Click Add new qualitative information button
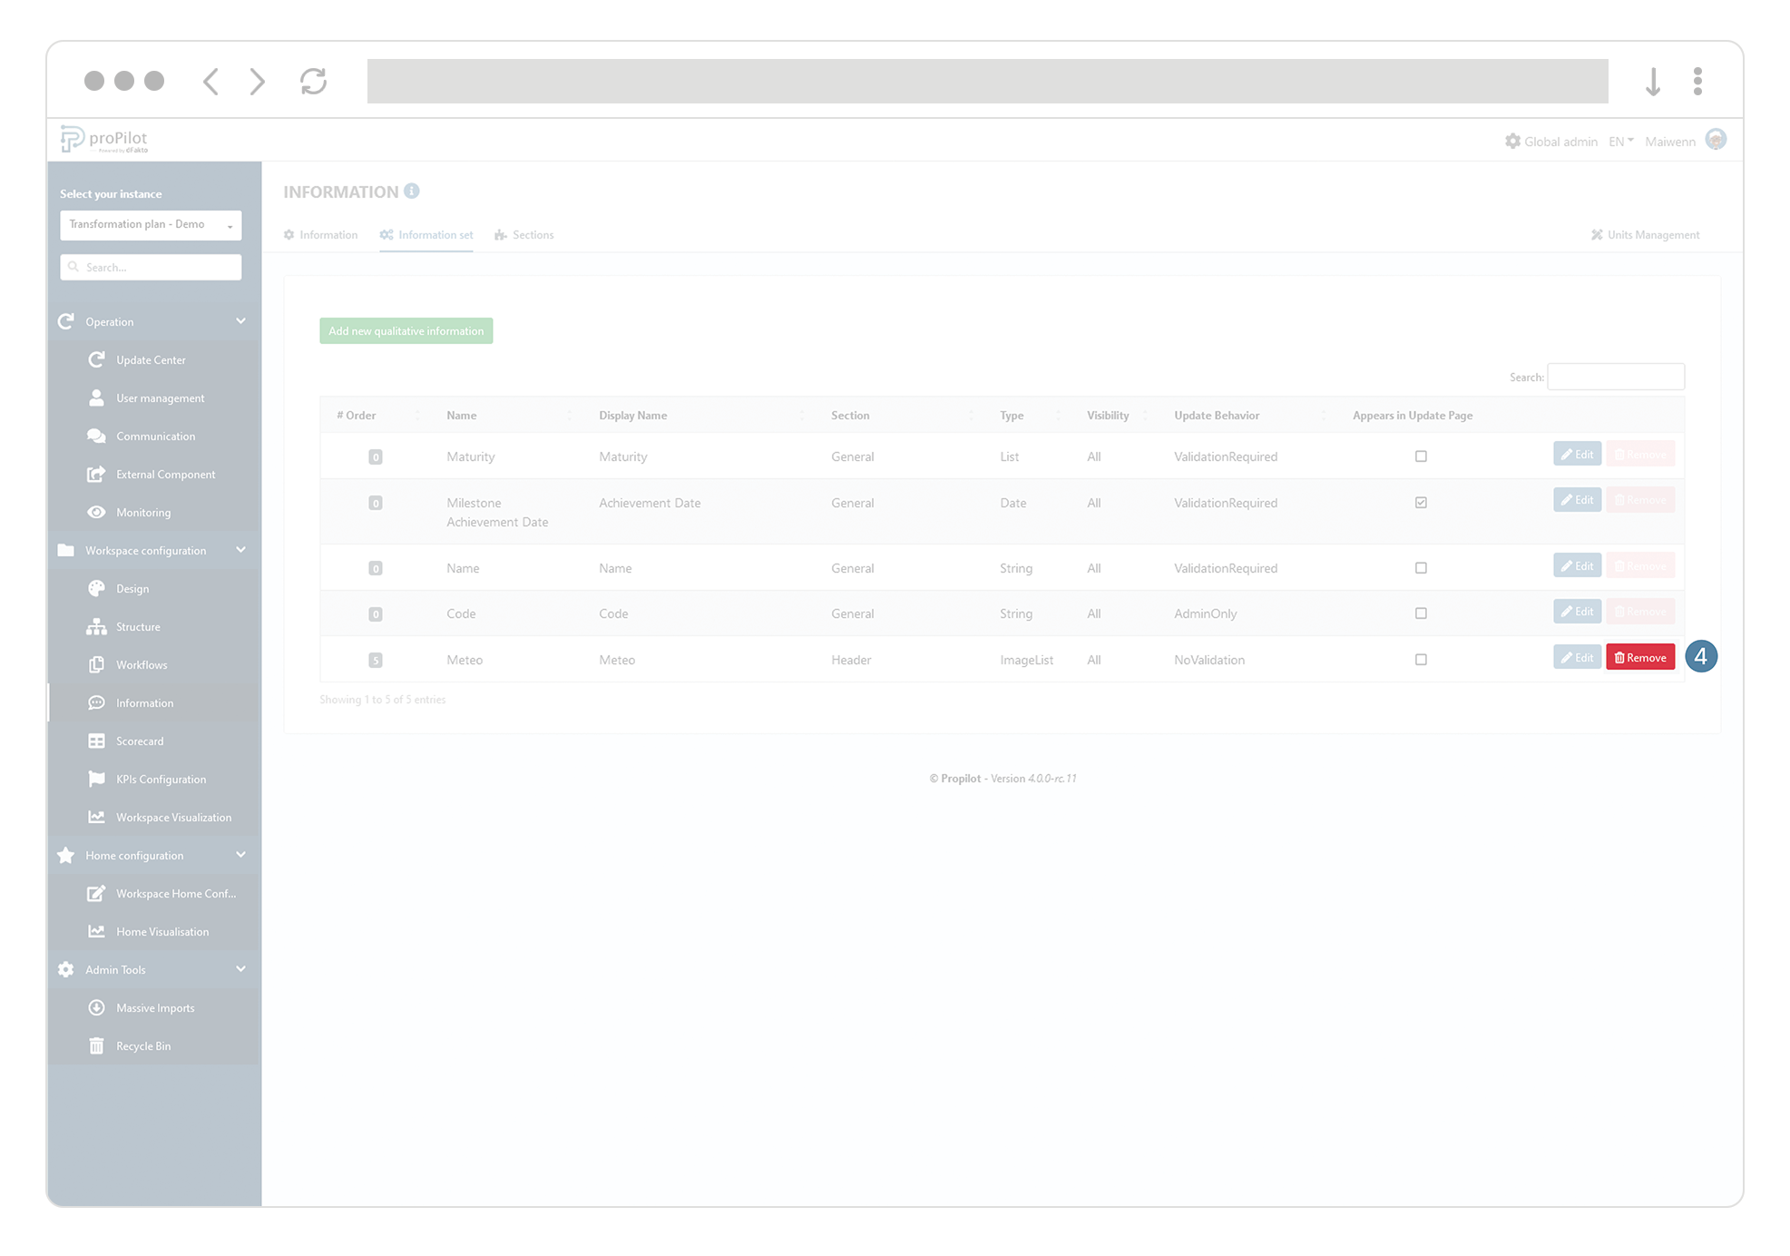This screenshot has width=1790, height=1256. [x=406, y=331]
